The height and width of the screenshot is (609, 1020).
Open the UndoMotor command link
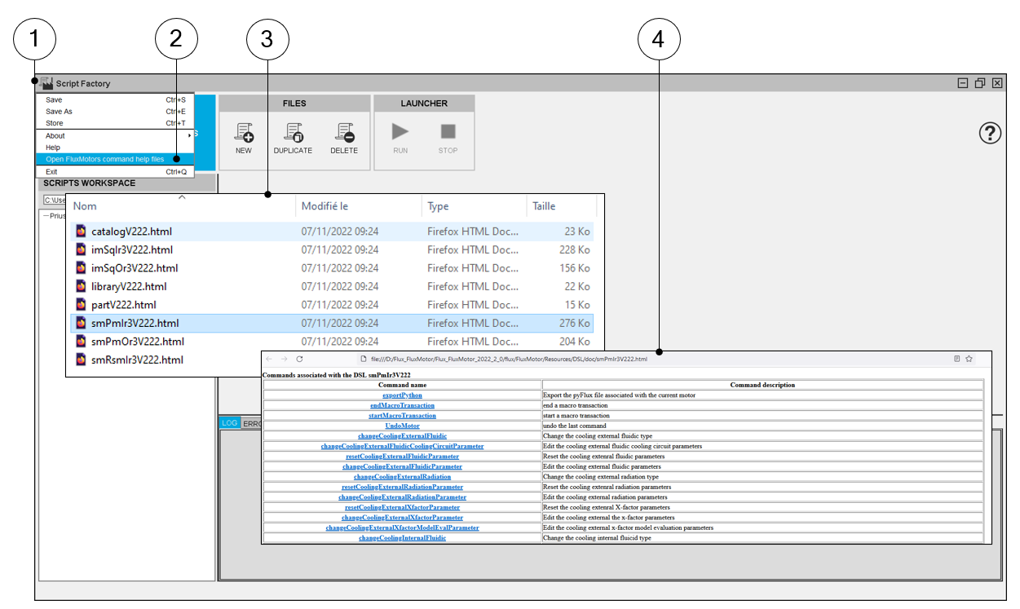coord(402,426)
